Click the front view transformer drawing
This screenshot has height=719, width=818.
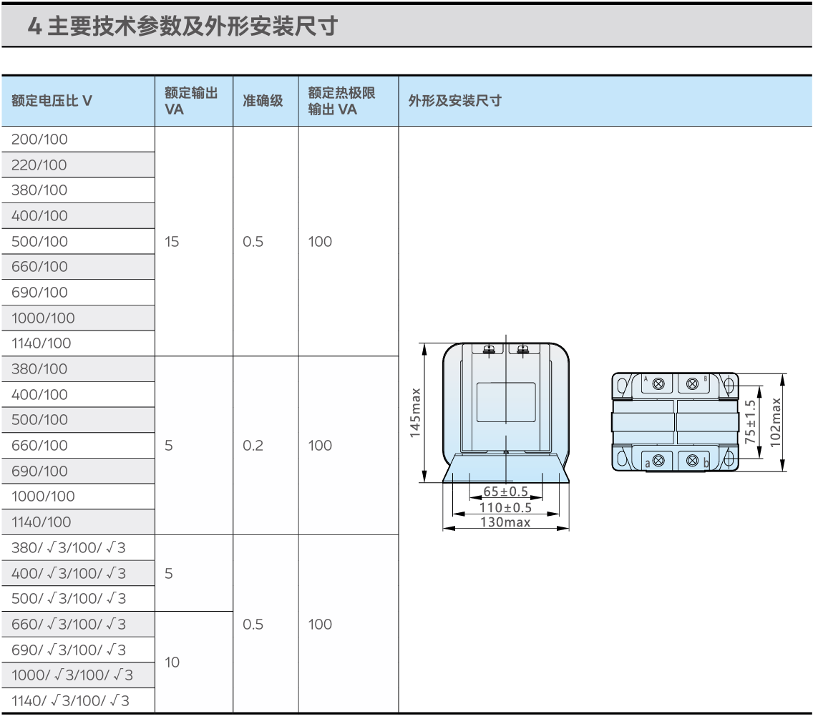point(505,412)
